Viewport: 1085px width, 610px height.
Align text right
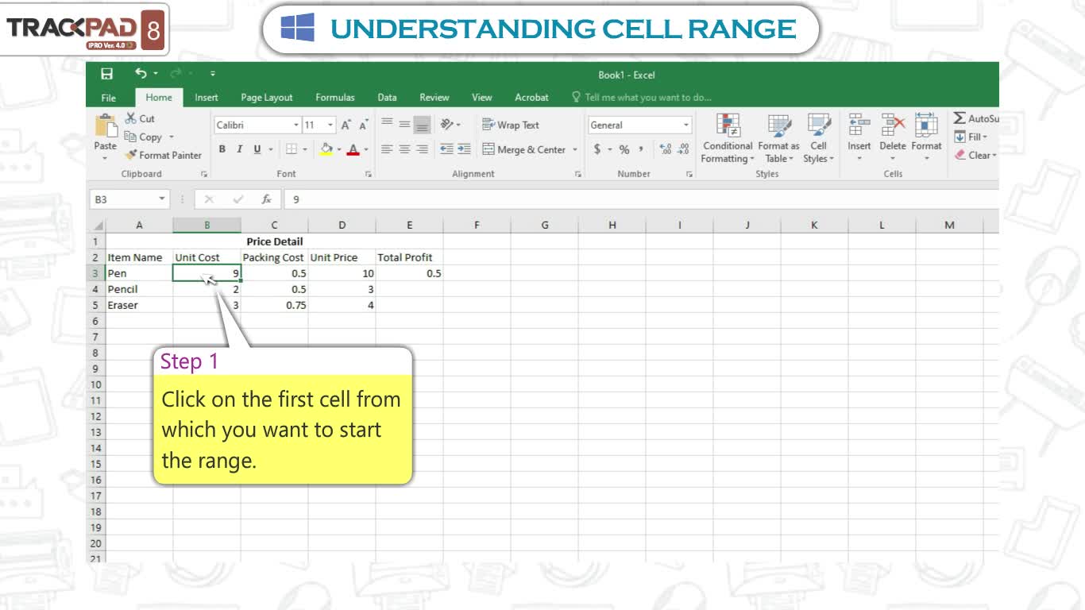(x=423, y=149)
